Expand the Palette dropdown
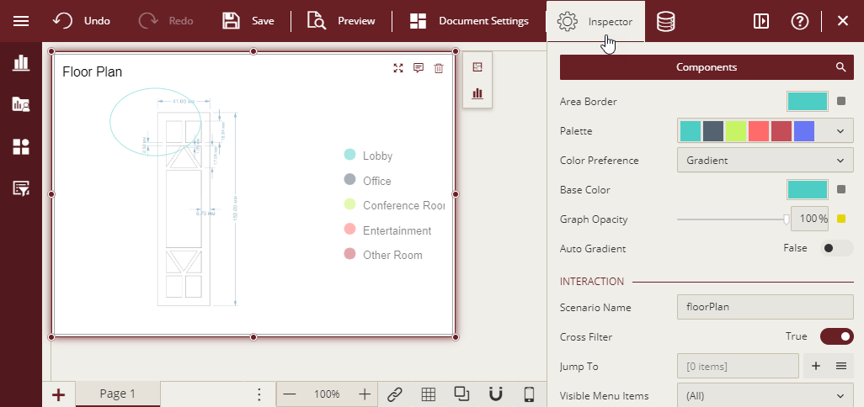This screenshot has width=864, height=407. pyautogui.click(x=840, y=131)
